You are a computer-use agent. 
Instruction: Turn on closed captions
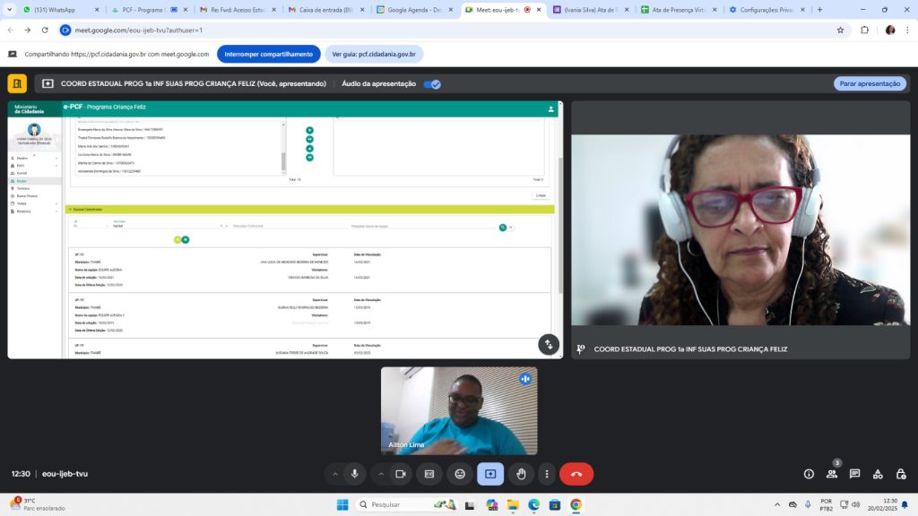pyautogui.click(x=429, y=474)
